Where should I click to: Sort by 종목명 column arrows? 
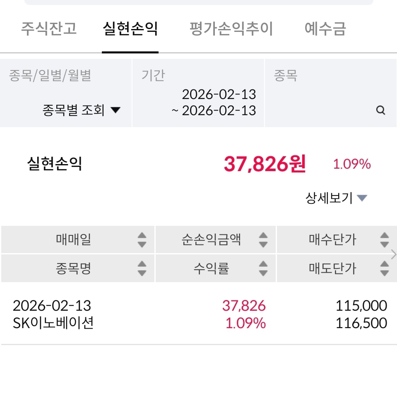[x=142, y=268]
